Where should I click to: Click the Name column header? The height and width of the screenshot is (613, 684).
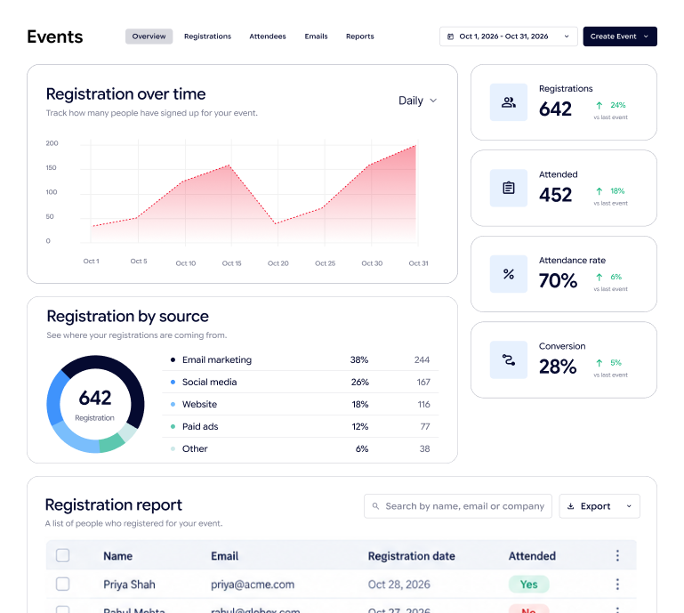pyautogui.click(x=117, y=556)
